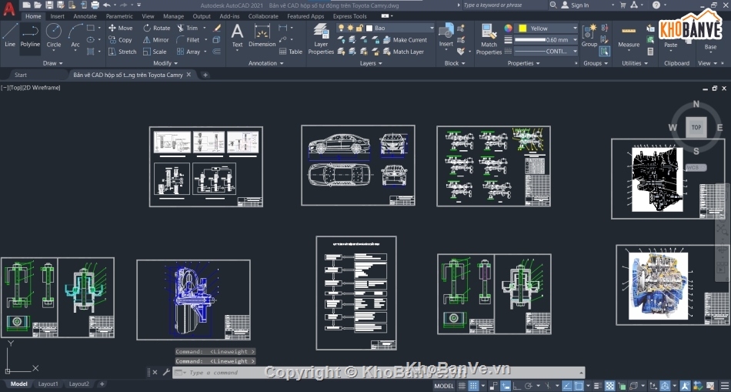731x392 pixels.
Task: Click the Mirror command
Action: (x=156, y=40)
